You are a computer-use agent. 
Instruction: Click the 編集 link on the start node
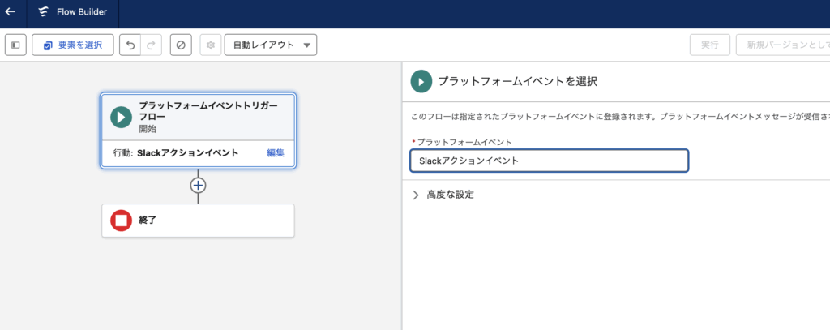(275, 152)
